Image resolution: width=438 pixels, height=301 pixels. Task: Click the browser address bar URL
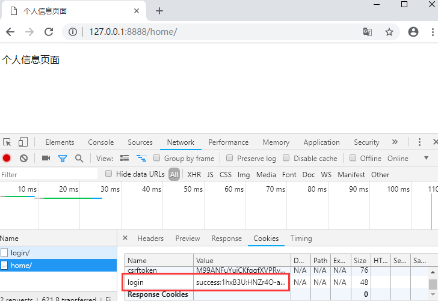pyautogui.click(x=133, y=32)
